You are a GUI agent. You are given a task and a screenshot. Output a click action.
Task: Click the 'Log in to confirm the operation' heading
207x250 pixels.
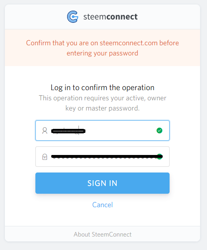[102, 88]
